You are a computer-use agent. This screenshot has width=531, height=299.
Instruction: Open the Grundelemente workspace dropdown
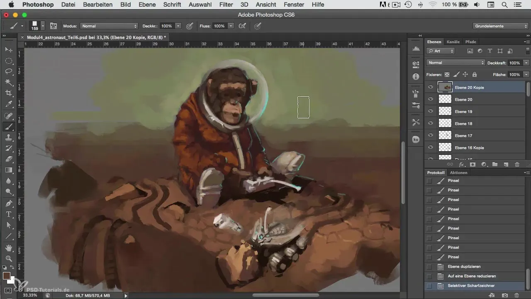tap(501, 26)
